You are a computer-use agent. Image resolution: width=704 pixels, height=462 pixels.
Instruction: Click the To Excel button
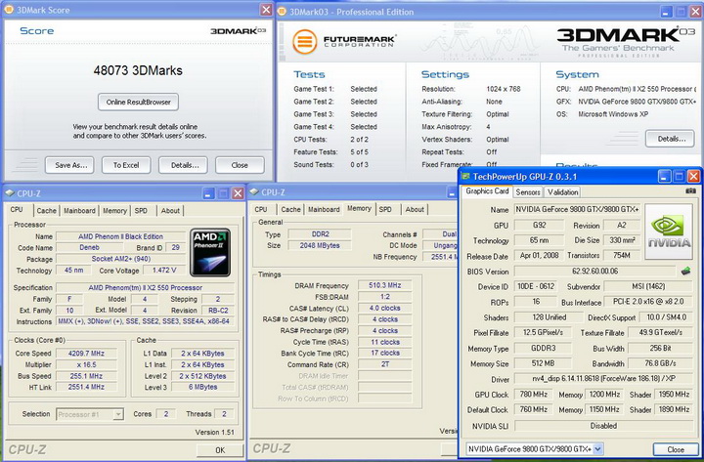point(126,165)
